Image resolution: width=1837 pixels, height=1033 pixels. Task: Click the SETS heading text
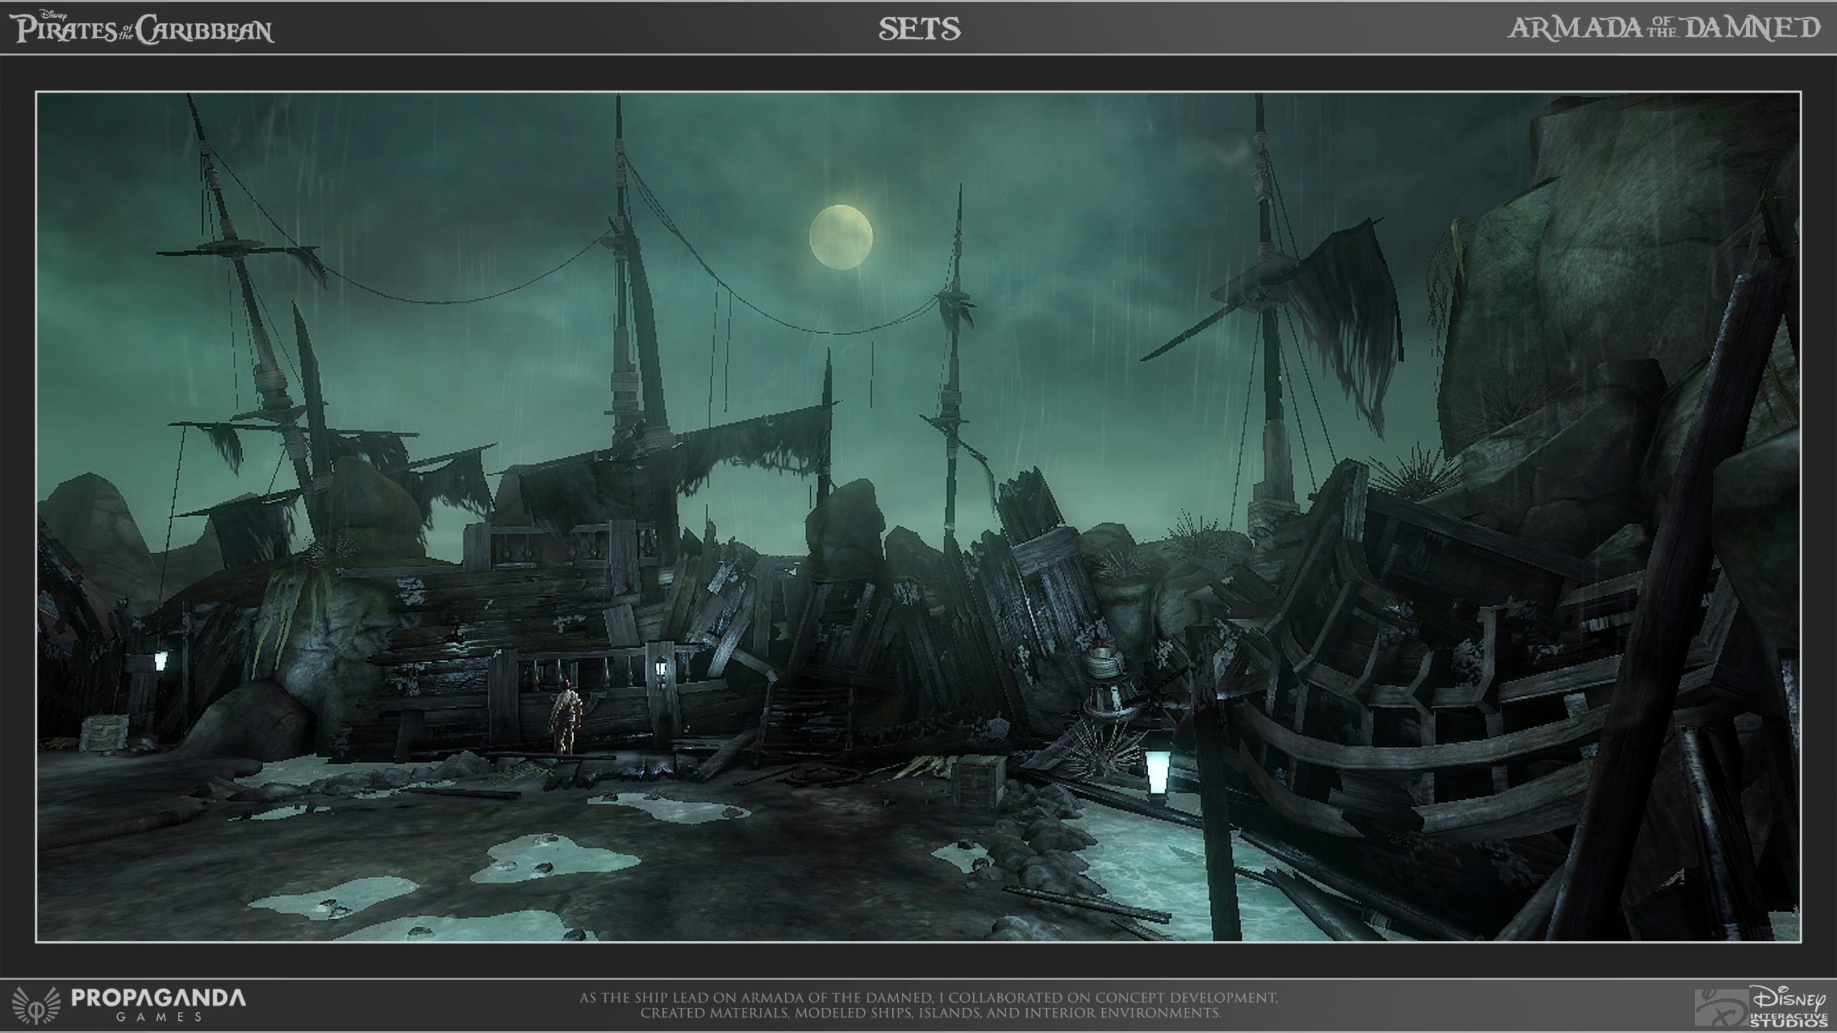pos(919,29)
